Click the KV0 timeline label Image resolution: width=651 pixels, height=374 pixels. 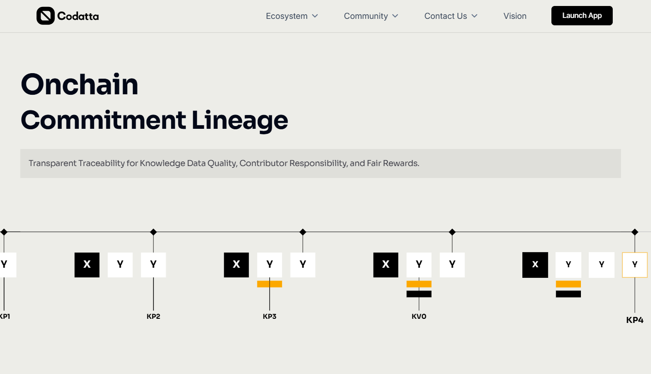click(419, 316)
